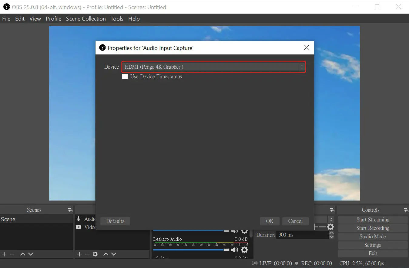Remove selected source using the minus icon

point(87,254)
